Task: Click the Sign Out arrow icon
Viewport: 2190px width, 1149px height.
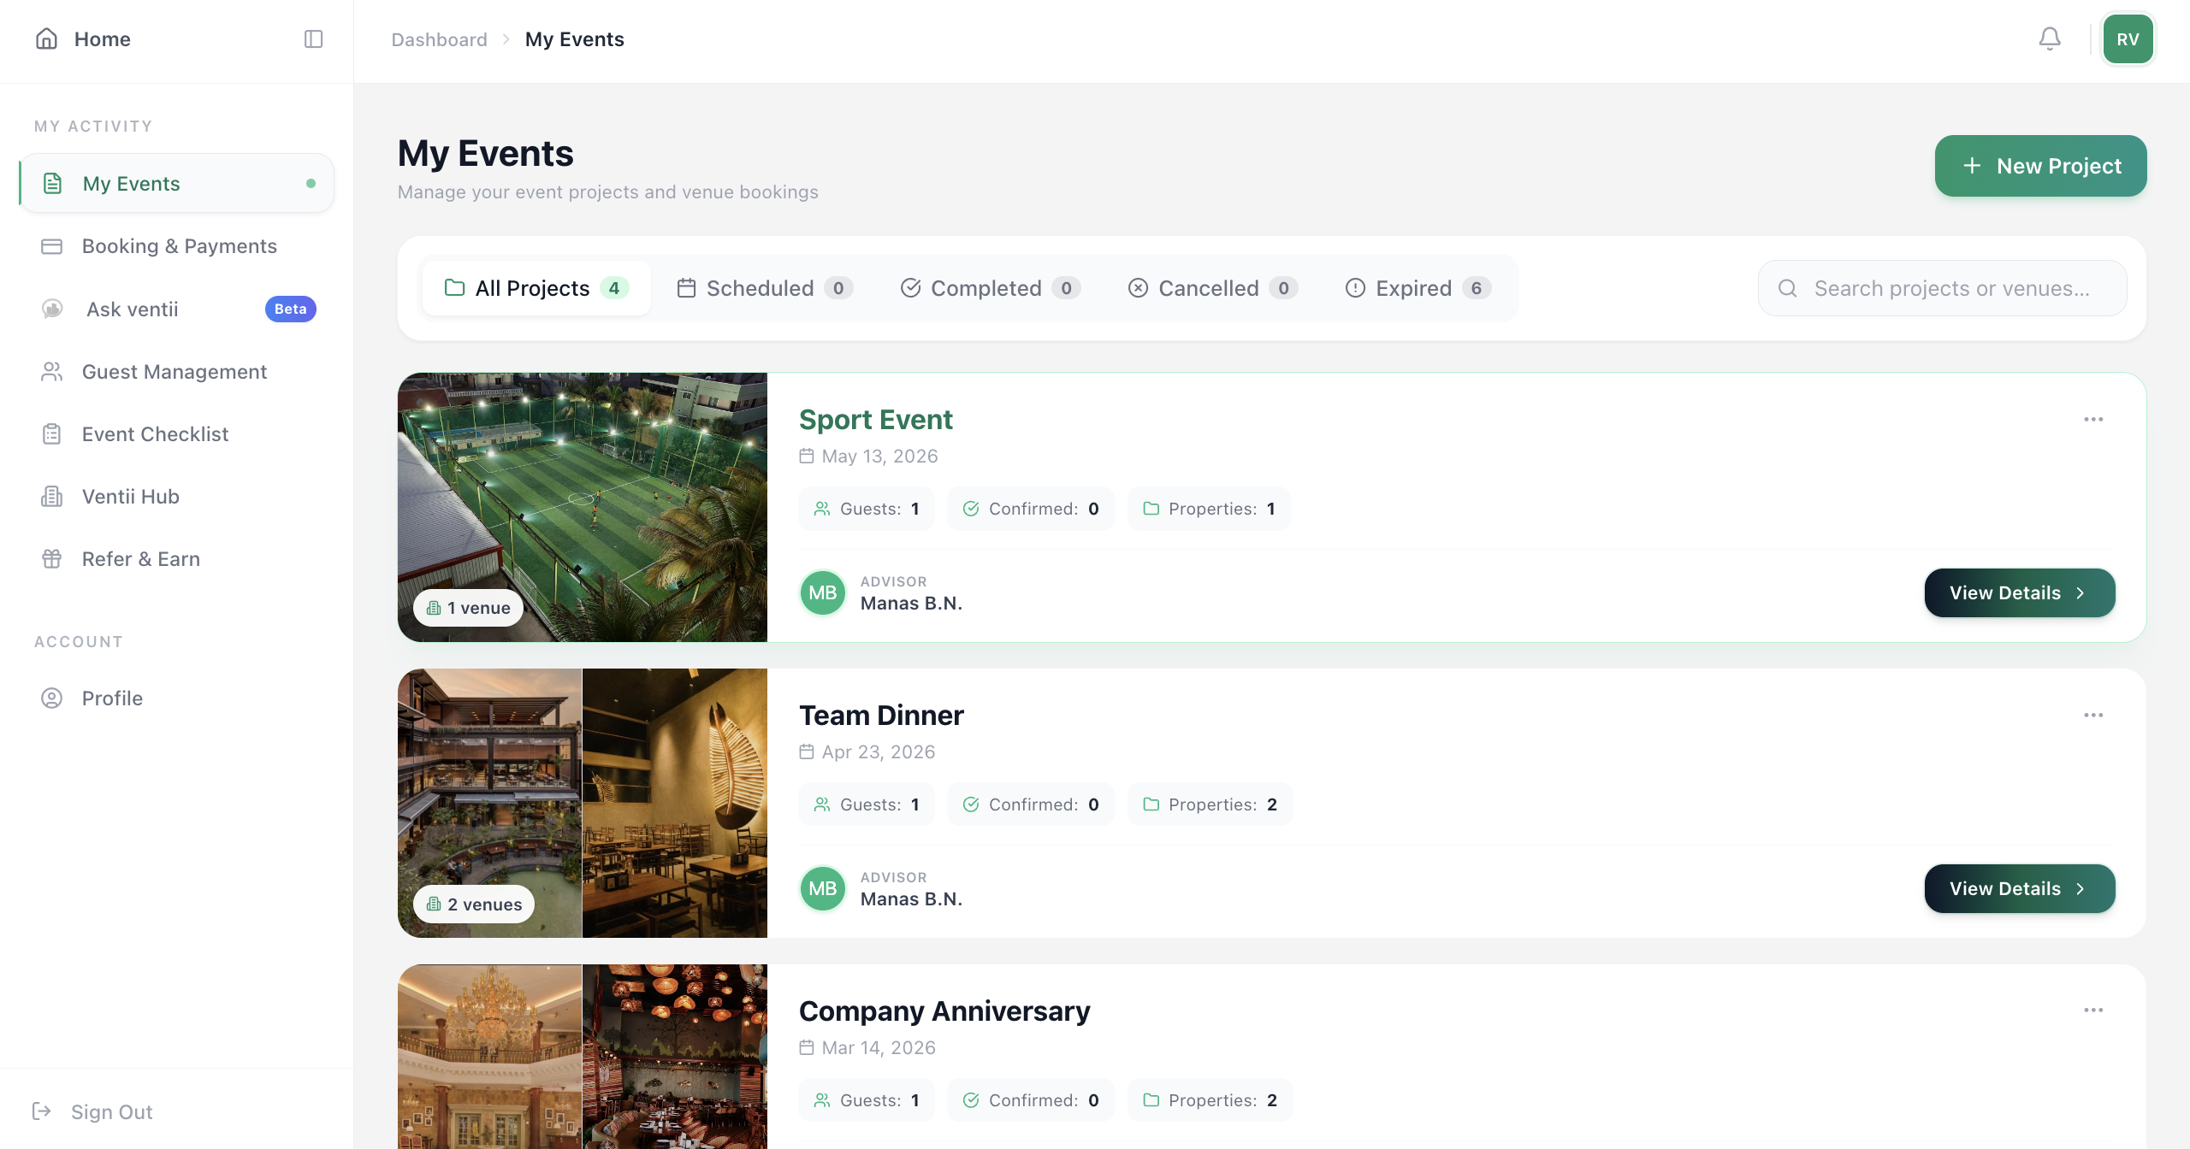Action: tap(41, 1111)
